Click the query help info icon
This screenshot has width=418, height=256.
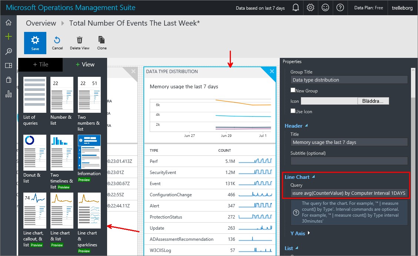coord(296,213)
